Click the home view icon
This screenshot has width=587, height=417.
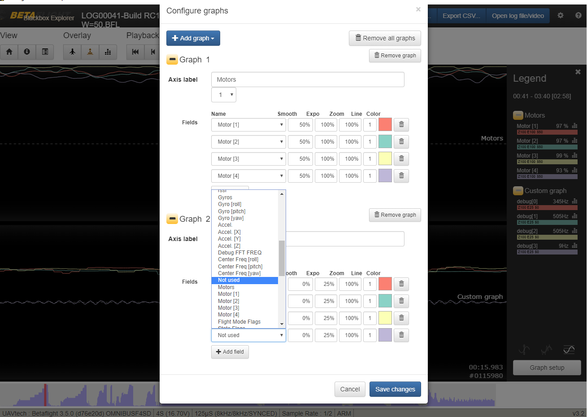[9, 52]
